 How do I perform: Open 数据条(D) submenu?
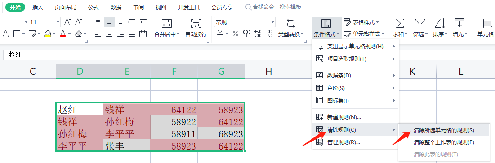tap(356, 76)
